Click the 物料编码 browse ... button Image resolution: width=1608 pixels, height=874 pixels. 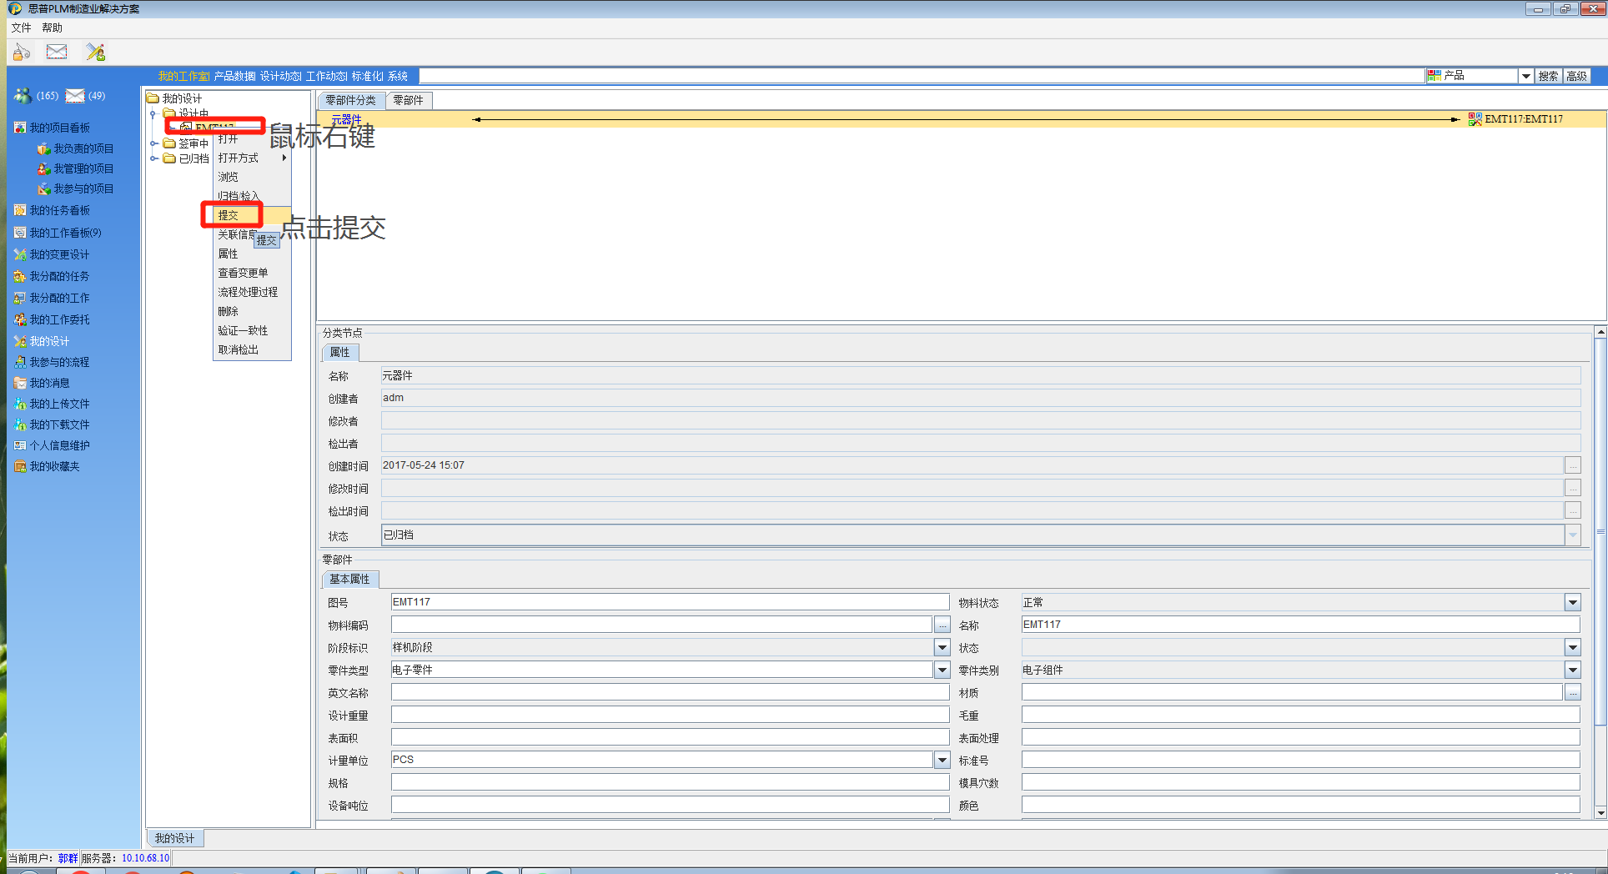942,624
